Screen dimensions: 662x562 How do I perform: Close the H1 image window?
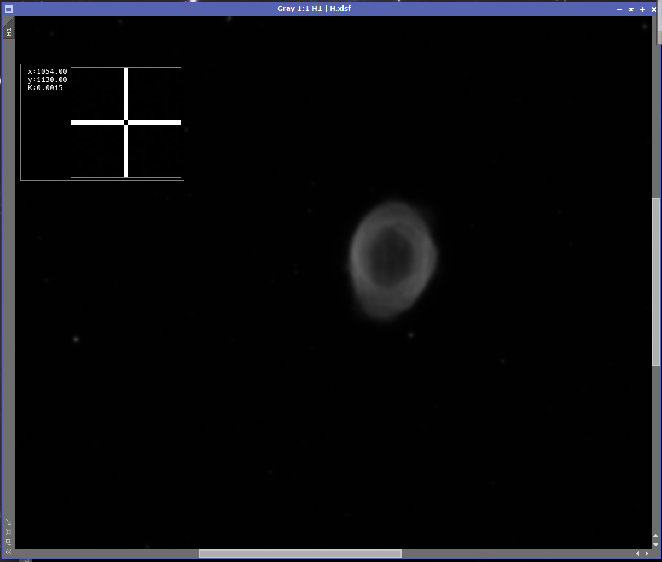(653, 9)
